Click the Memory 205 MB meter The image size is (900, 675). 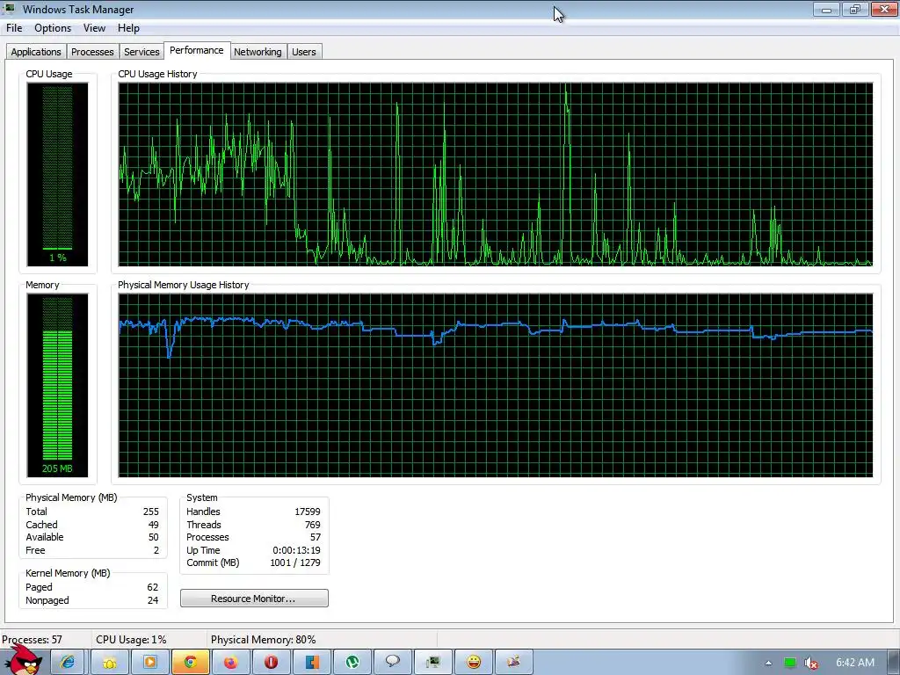pos(57,385)
